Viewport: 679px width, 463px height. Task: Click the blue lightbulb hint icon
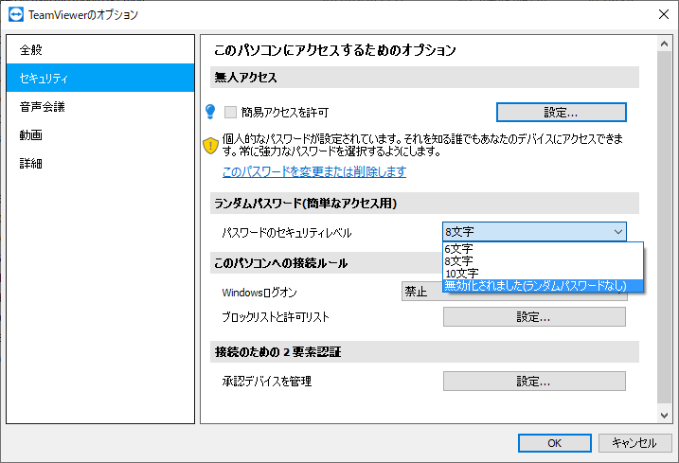tap(210, 112)
